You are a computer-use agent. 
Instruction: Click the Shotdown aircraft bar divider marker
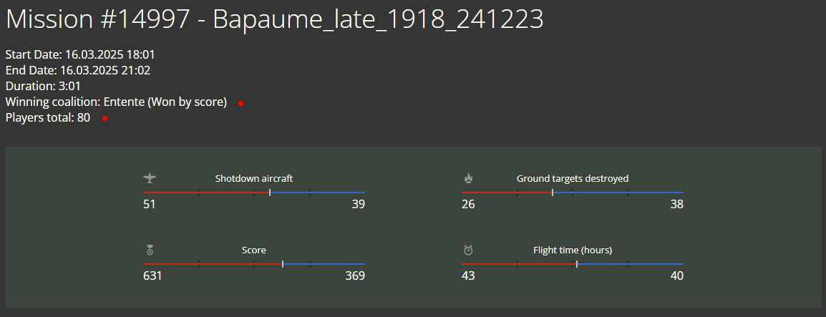tap(270, 192)
